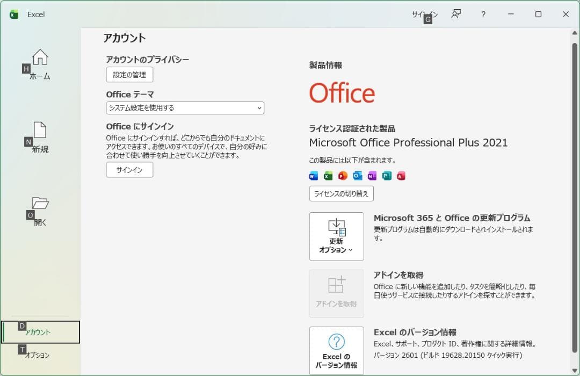Click the Publisher app icon
This screenshot has height=376, width=580.
[x=387, y=176]
